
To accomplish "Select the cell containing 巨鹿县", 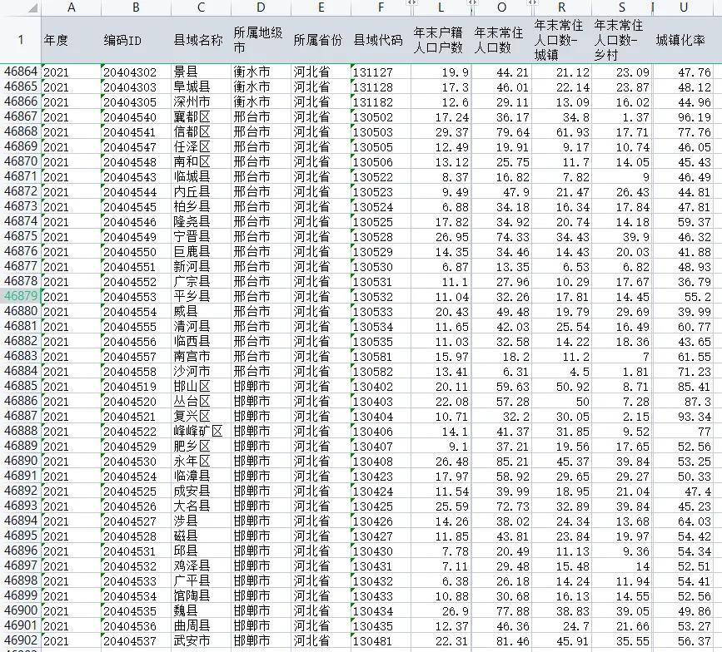I will [x=201, y=251].
